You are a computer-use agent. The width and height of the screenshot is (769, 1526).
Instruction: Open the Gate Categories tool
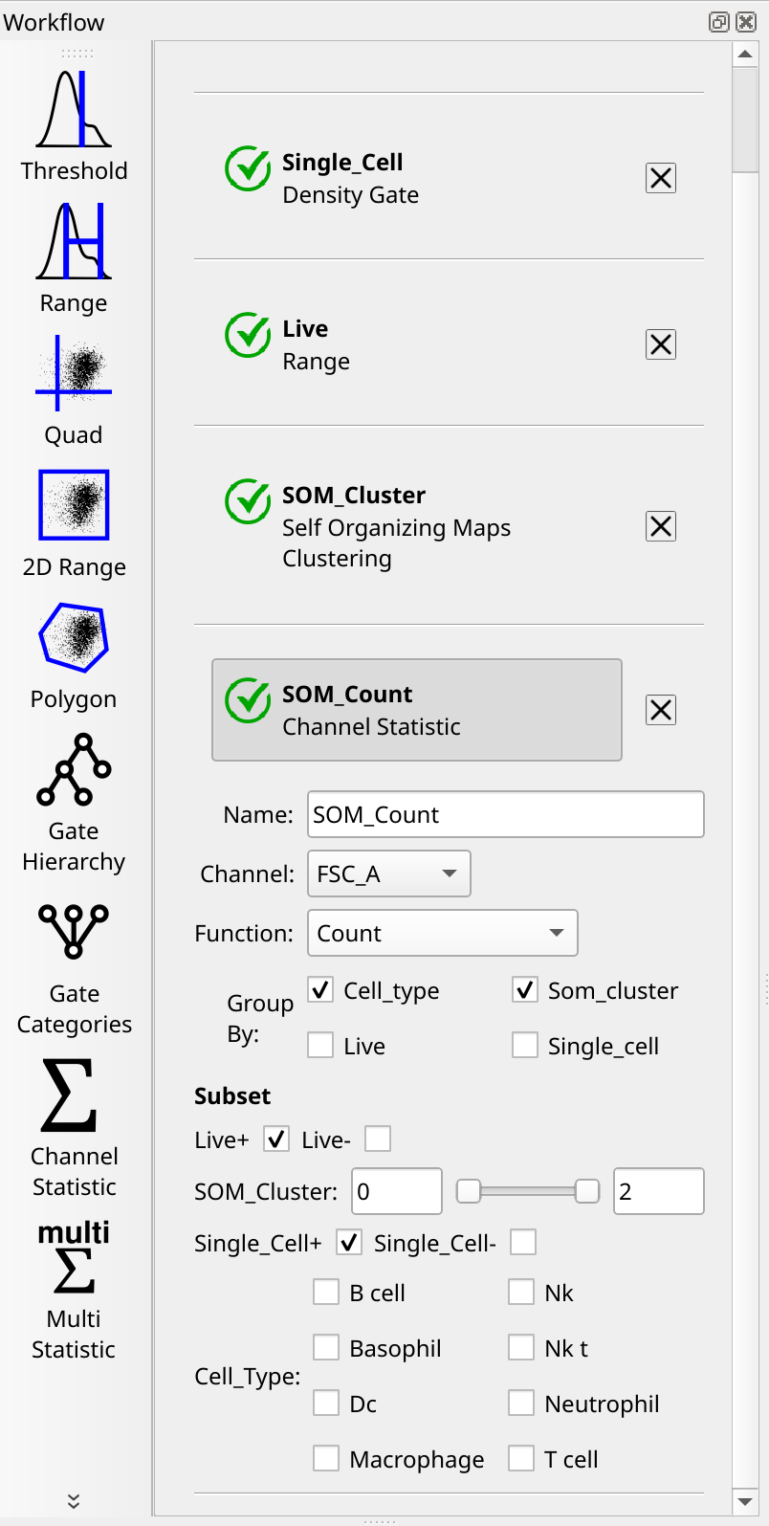pos(74,964)
